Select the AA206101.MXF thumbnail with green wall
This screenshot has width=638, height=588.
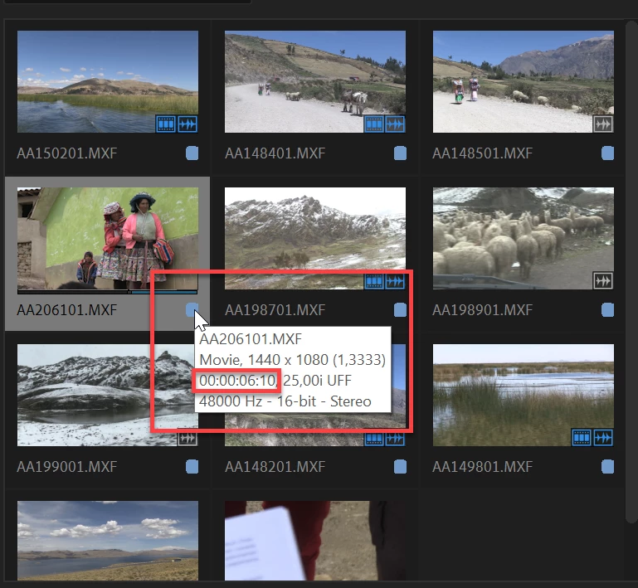pyautogui.click(x=108, y=238)
